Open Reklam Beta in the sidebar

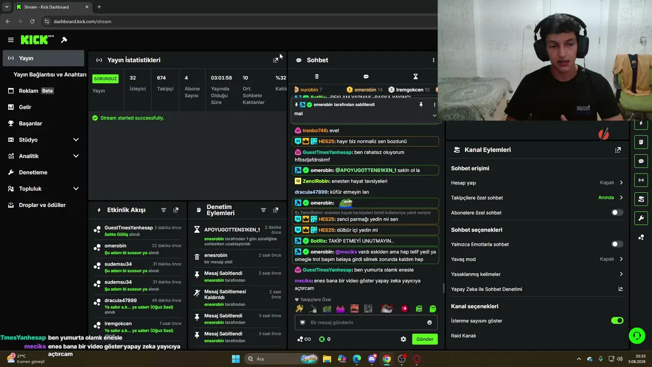[43, 91]
